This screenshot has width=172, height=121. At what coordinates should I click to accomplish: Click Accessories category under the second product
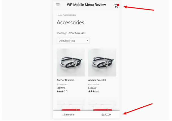pyautogui.click(x=94, y=84)
